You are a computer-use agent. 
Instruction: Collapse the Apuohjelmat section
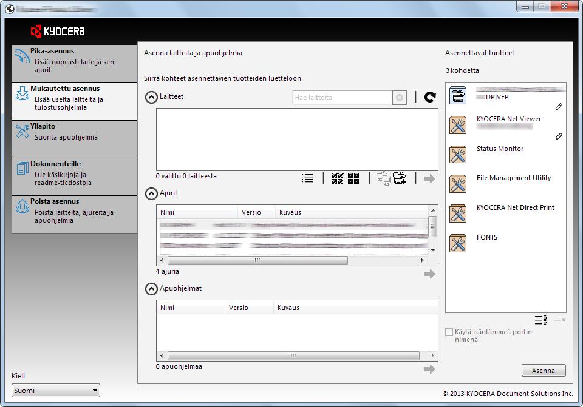point(151,289)
